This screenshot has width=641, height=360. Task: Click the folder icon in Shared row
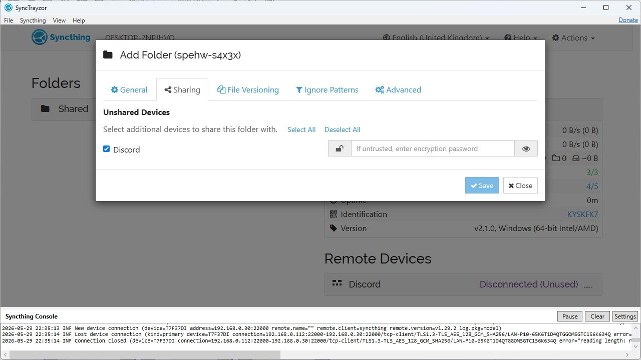[x=45, y=108]
